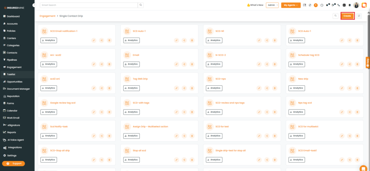Viewport: 370px width, 171px height.
Task: Click the phone icon in top bar
Action: (x=339, y=5)
